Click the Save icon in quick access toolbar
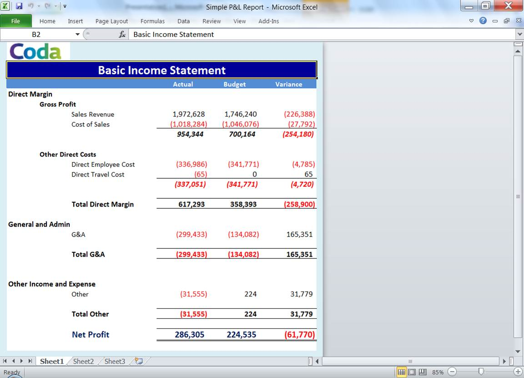The image size is (524, 378). (x=19, y=6)
